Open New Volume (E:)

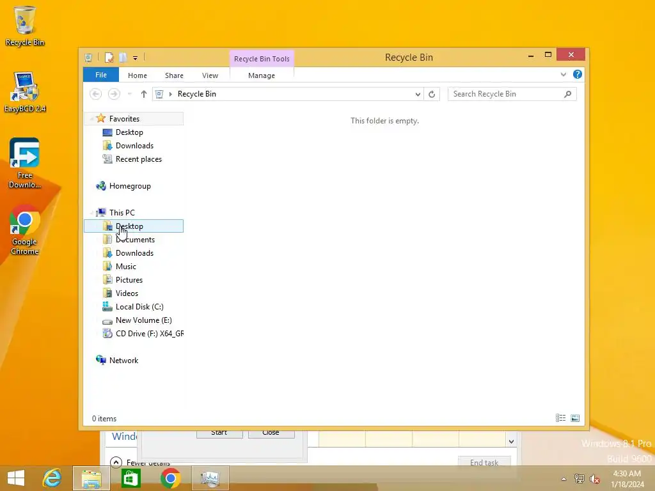click(x=143, y=320)
